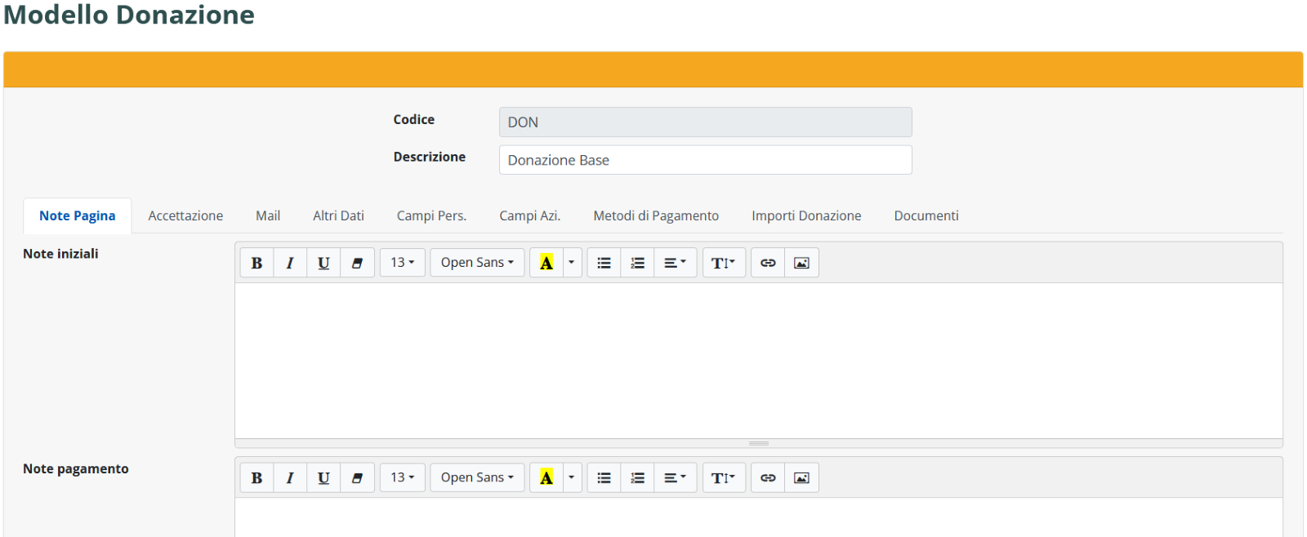Insert link in Note iniziali editor
The width and height of the screenshot is (1307, 537).
pos(768,263)
